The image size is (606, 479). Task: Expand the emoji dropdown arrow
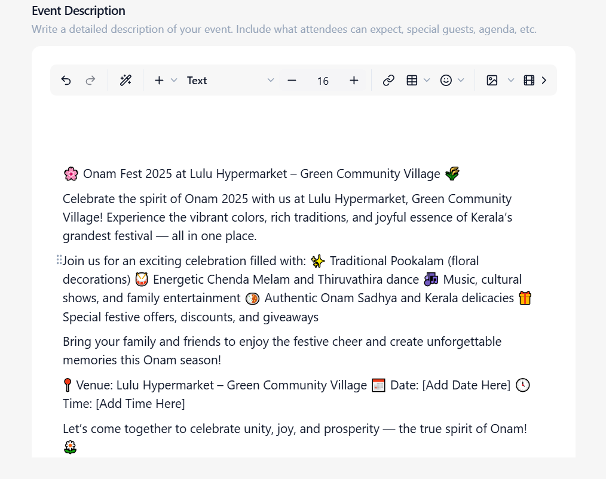point(461,81)
